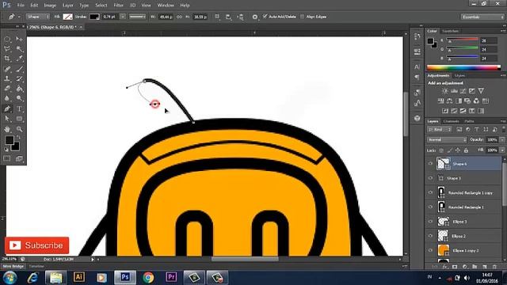Select the Magic Wand tool

pos(19,49)
